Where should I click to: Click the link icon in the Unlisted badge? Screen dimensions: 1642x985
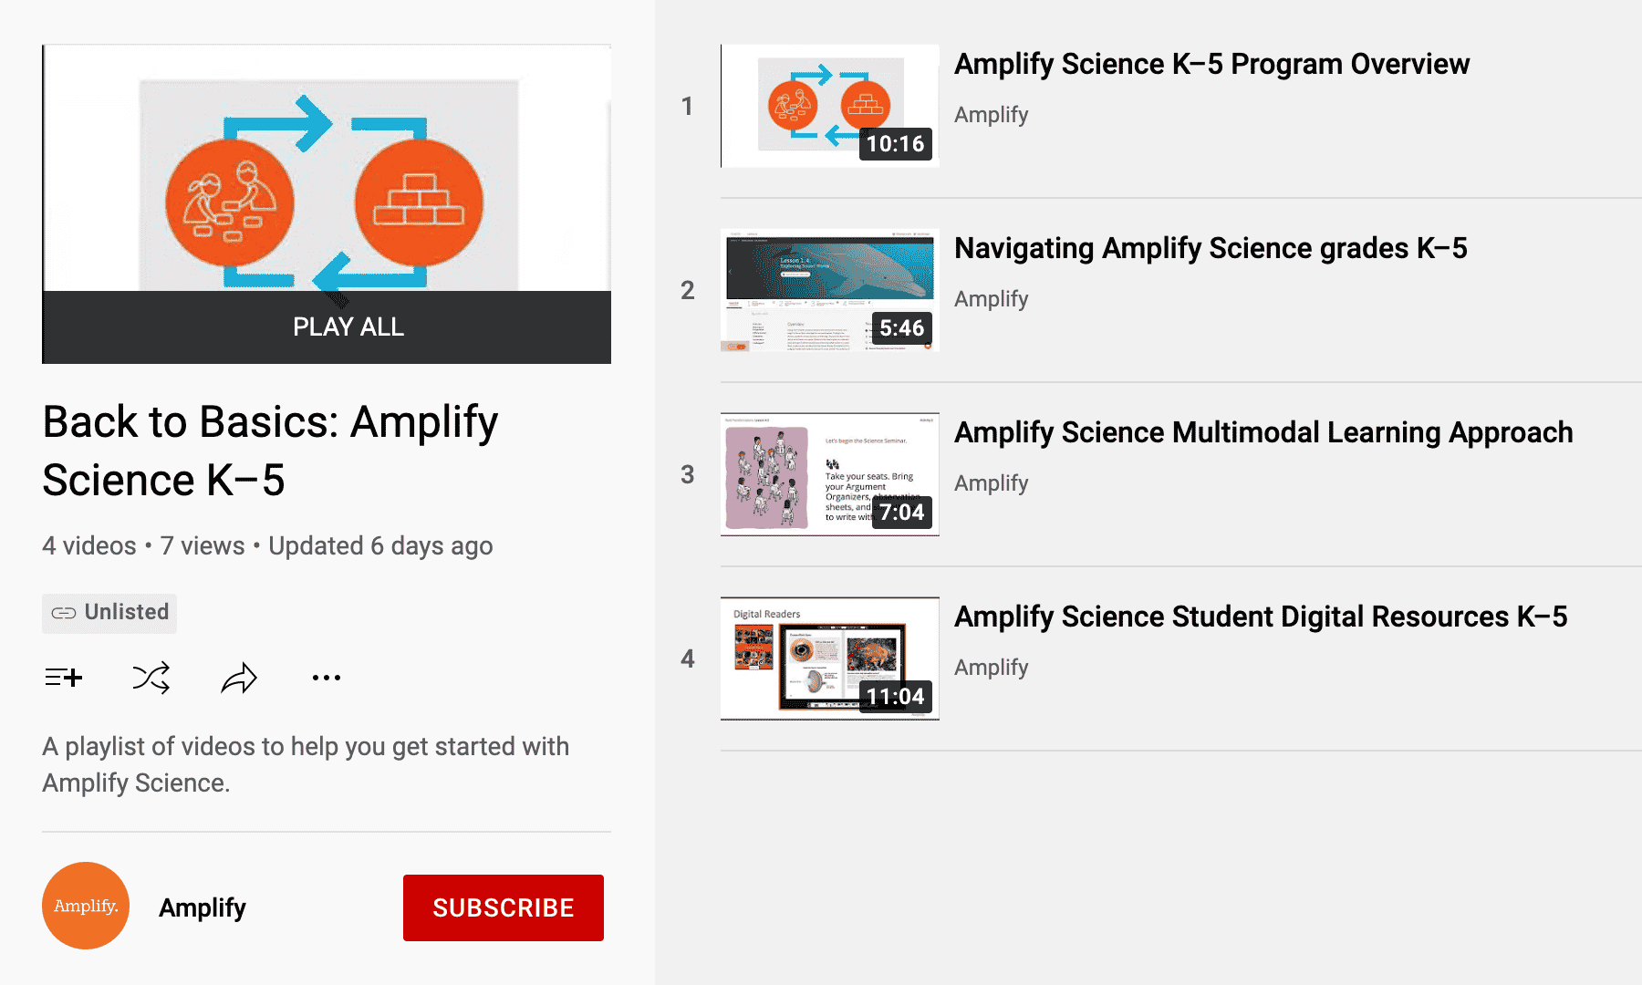click(62, 612)
